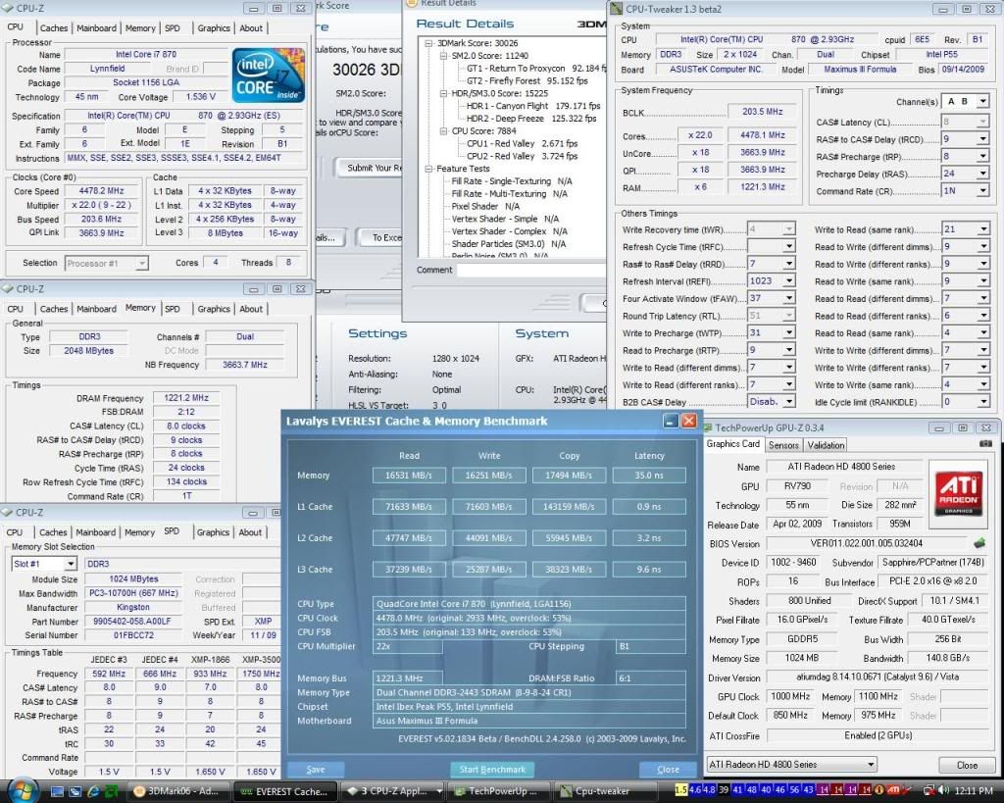The height and width of the screenshot is (803, 1004).
Task: Open the RAS# to CAS# Delay (tRCD) dropdown
Action: (x=982, y=139)
